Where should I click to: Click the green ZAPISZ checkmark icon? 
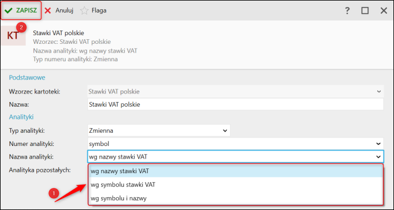[x=9, y=10]
